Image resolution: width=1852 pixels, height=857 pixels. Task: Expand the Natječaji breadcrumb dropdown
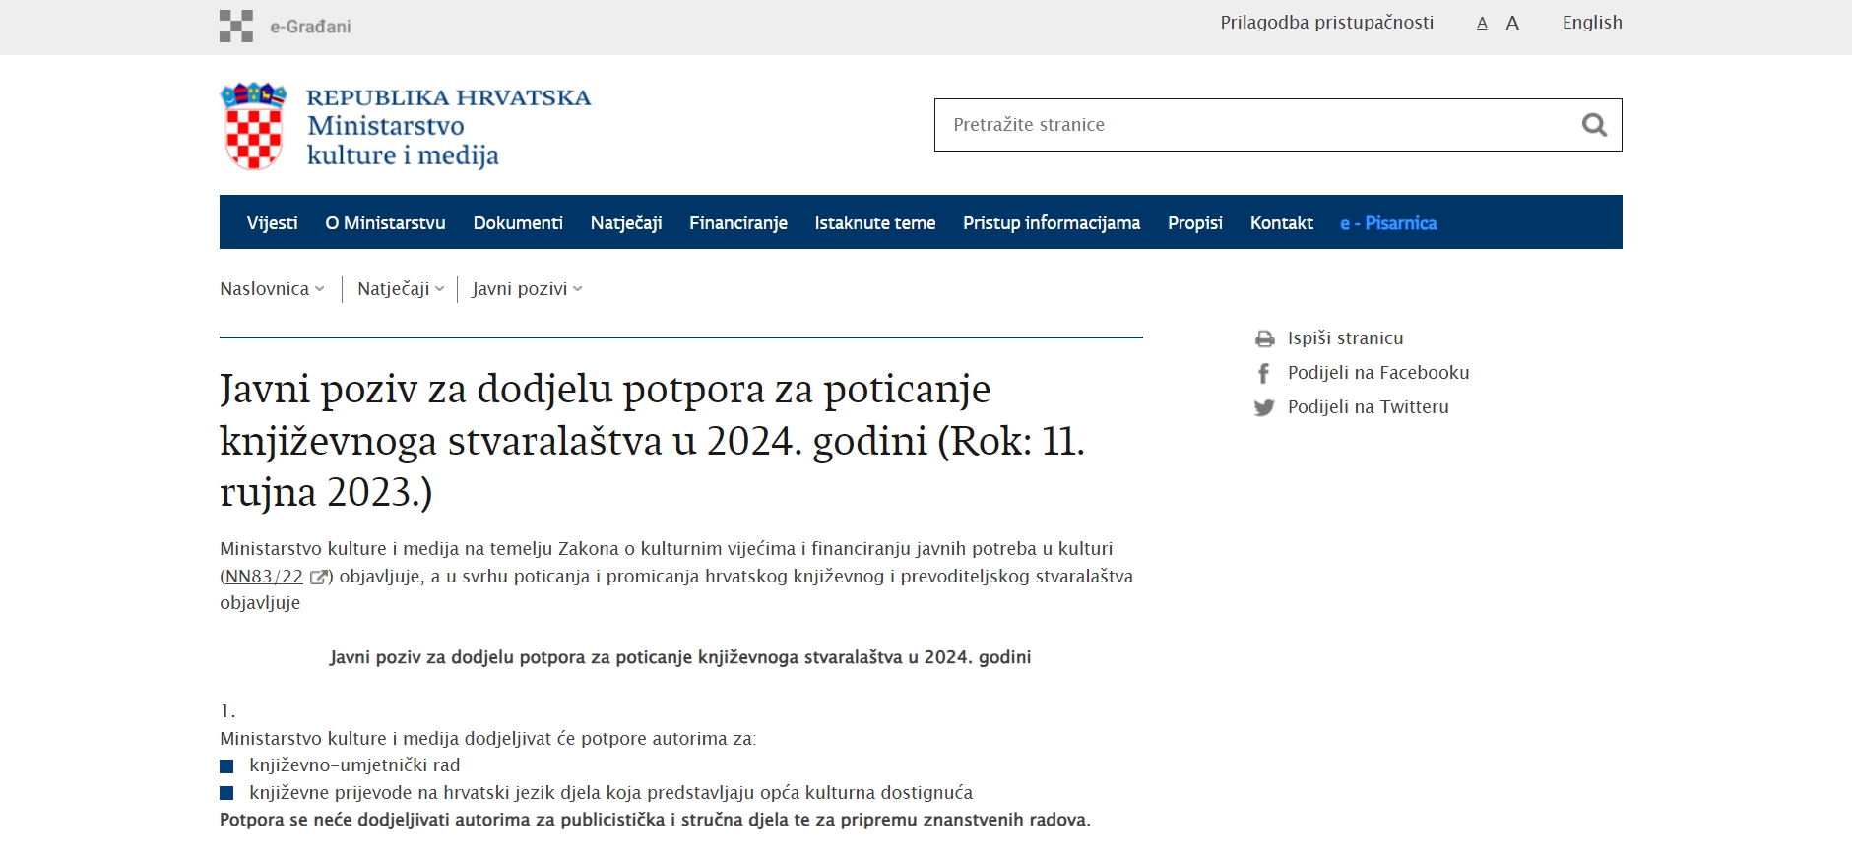pyautogui.click(x=439, y=289)
